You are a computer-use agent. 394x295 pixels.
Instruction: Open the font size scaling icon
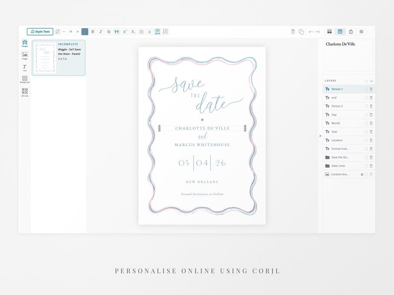pyautogui.click(x=58, y=32)
